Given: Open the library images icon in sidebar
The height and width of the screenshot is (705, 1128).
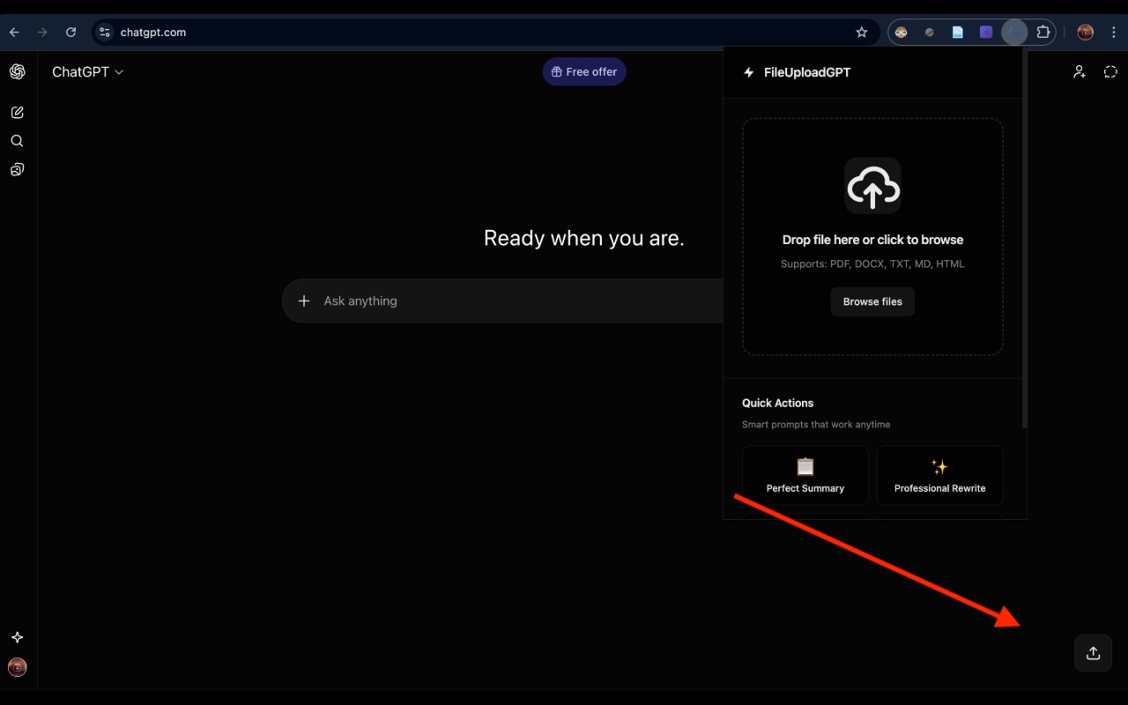Looking at the screenshot, I should [x=17, y=169].
